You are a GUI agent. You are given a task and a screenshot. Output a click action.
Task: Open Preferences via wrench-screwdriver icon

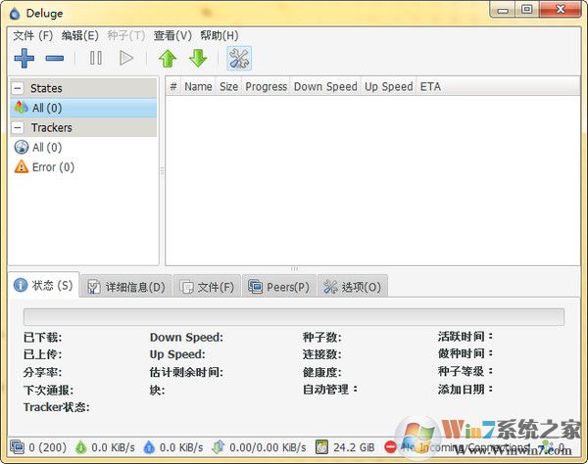click(239, 59)
